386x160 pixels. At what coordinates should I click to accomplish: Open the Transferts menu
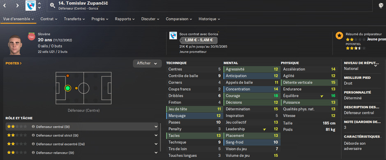tap(74, 19)
